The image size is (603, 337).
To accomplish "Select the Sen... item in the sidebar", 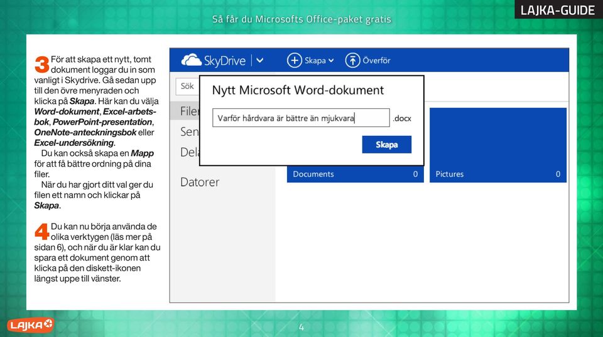I will [x=189, y=132].
